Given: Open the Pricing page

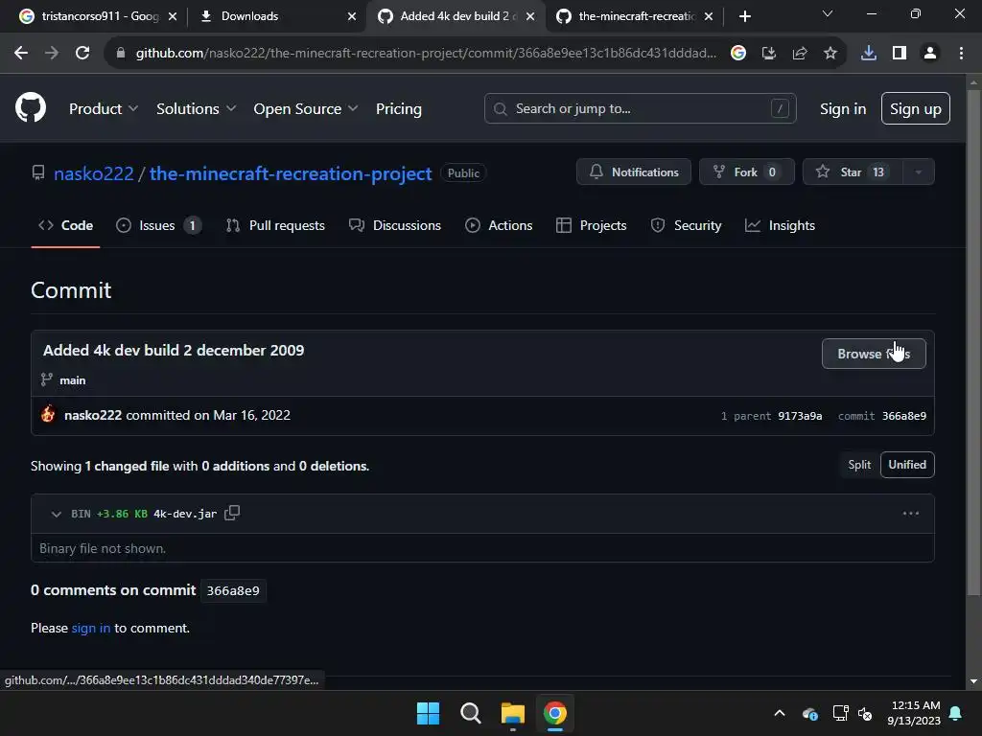Looking at the screenshot, I should pos(398,108).
